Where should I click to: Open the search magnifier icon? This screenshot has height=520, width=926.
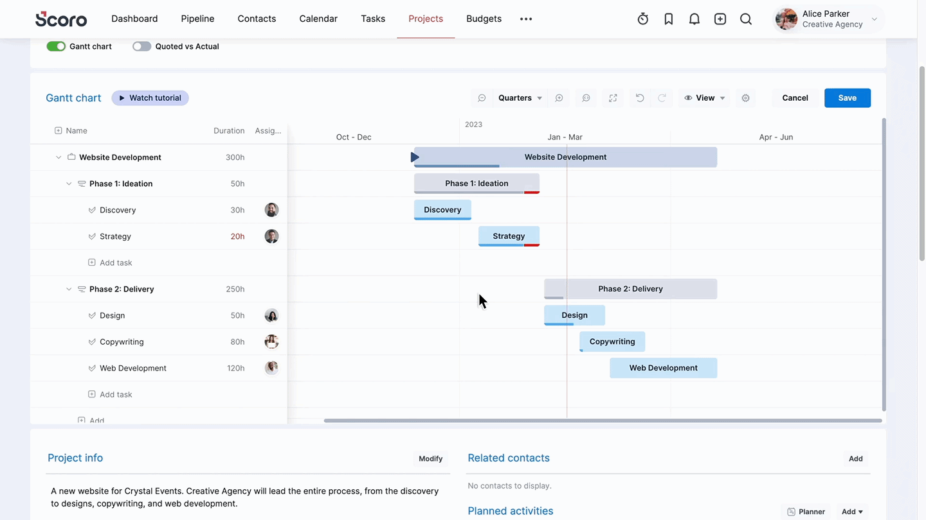click(x=746, y=19)
